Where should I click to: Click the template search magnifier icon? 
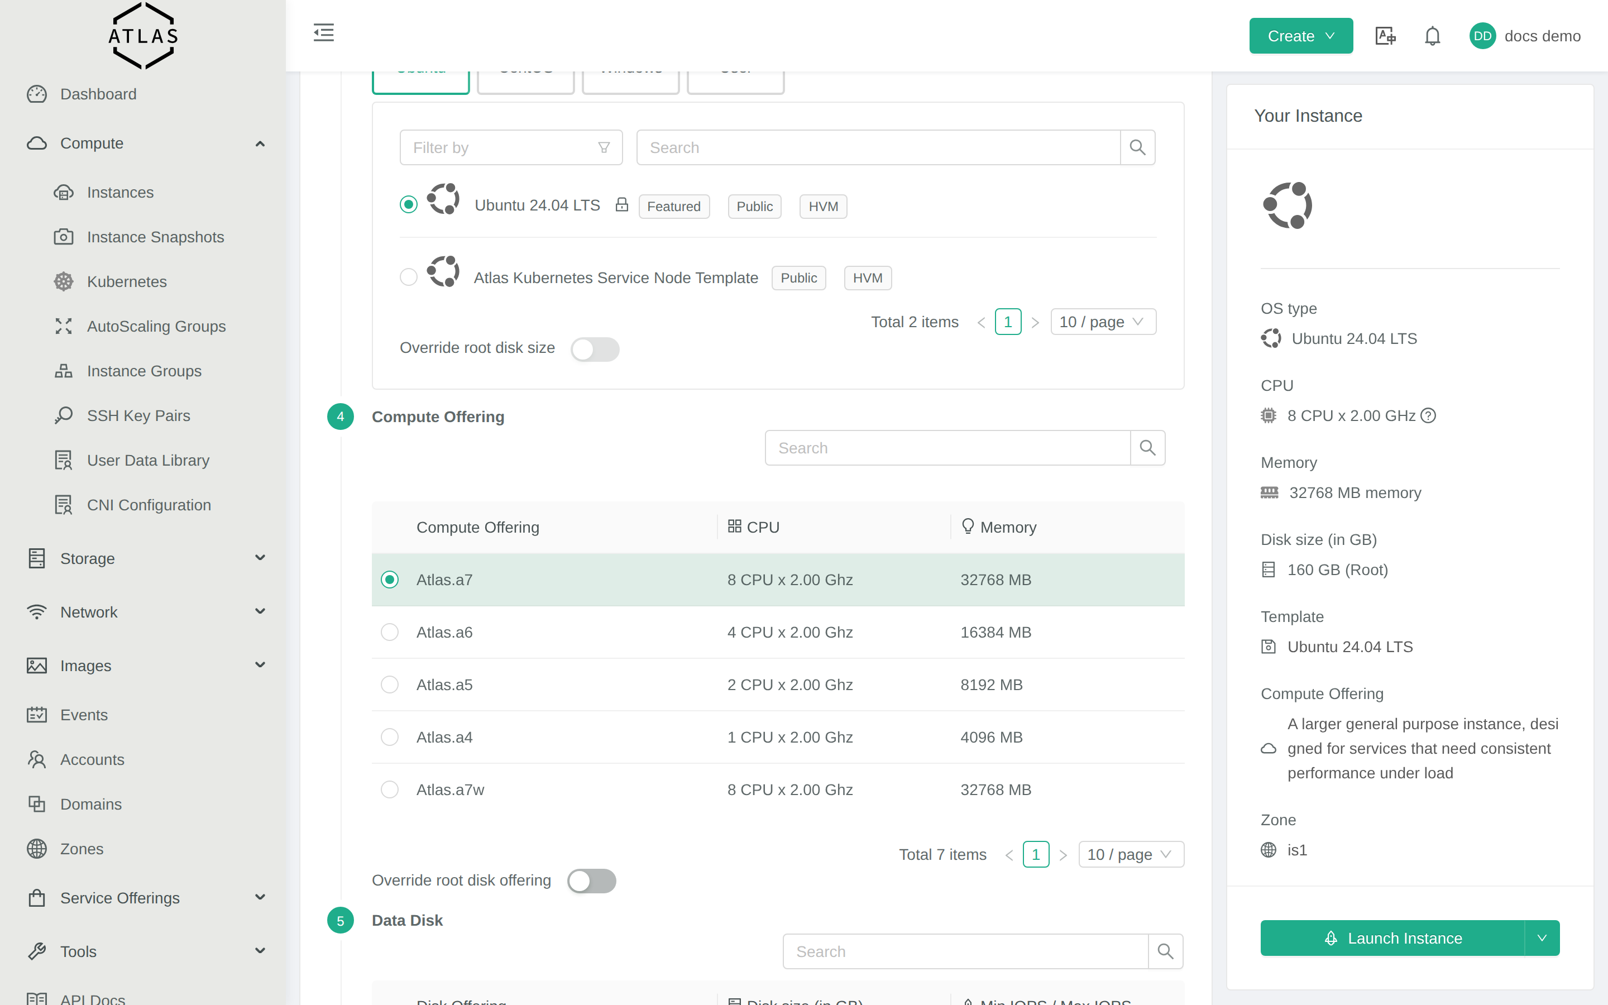tap(1137, 147)
